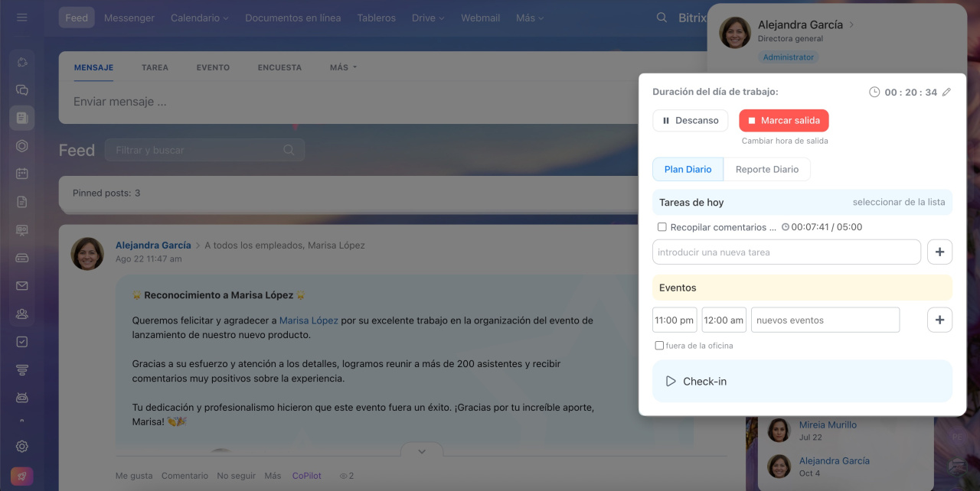Enable the fuera de la oficina checkbox
Image resolution: width=980 pixels, height=491 pixels.
659,346
